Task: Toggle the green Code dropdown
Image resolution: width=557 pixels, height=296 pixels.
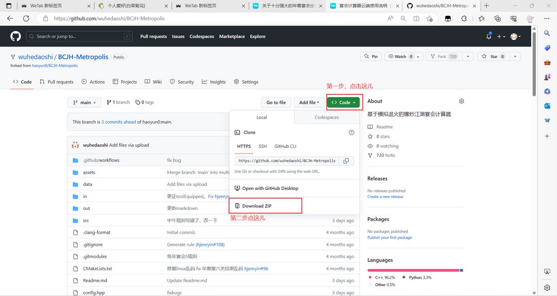Action: pyautogui.click(x=343, y=102)
